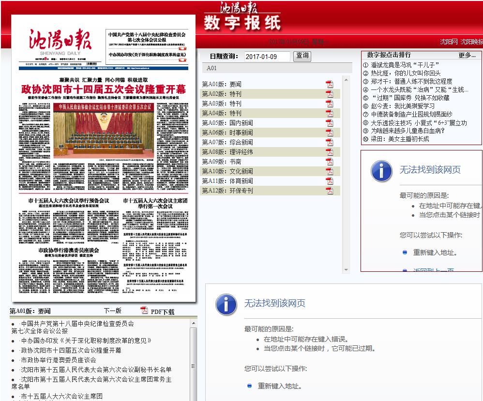
Task: Click the article list scrollbar thumb
Action: [194, 366]
